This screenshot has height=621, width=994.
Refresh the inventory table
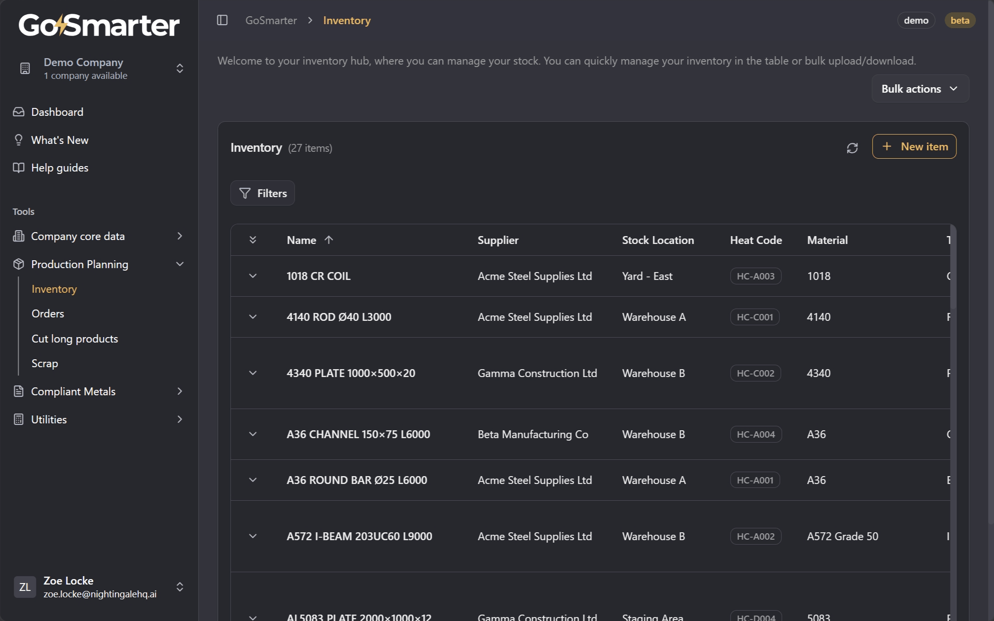[852, 148]
